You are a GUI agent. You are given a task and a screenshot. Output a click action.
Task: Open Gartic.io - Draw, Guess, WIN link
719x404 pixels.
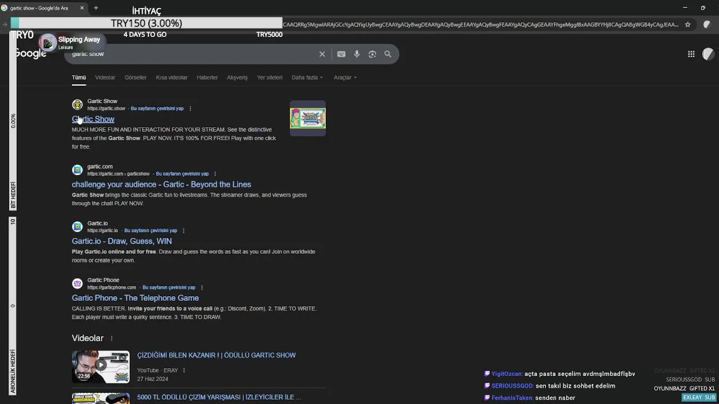point(122,241)
